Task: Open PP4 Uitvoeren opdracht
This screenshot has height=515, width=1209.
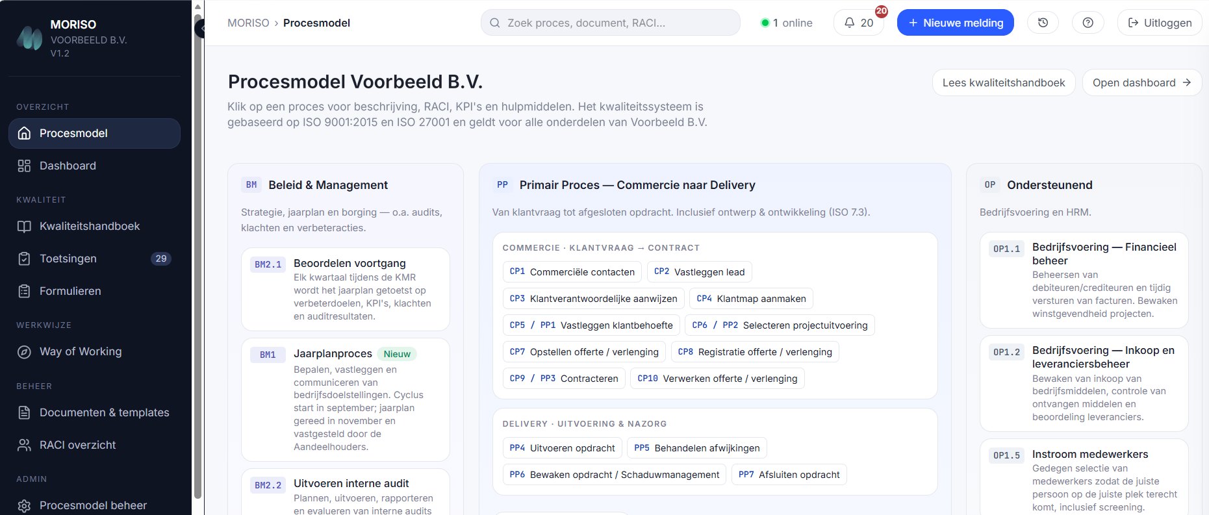Action: [562, 447]
